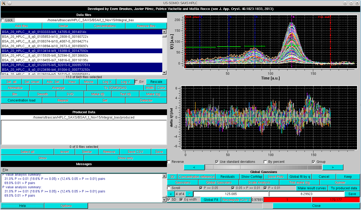This screenshot has width=361, height=210.
Task: Open the Concentrations dialog
Action: (x=105, y=26)
